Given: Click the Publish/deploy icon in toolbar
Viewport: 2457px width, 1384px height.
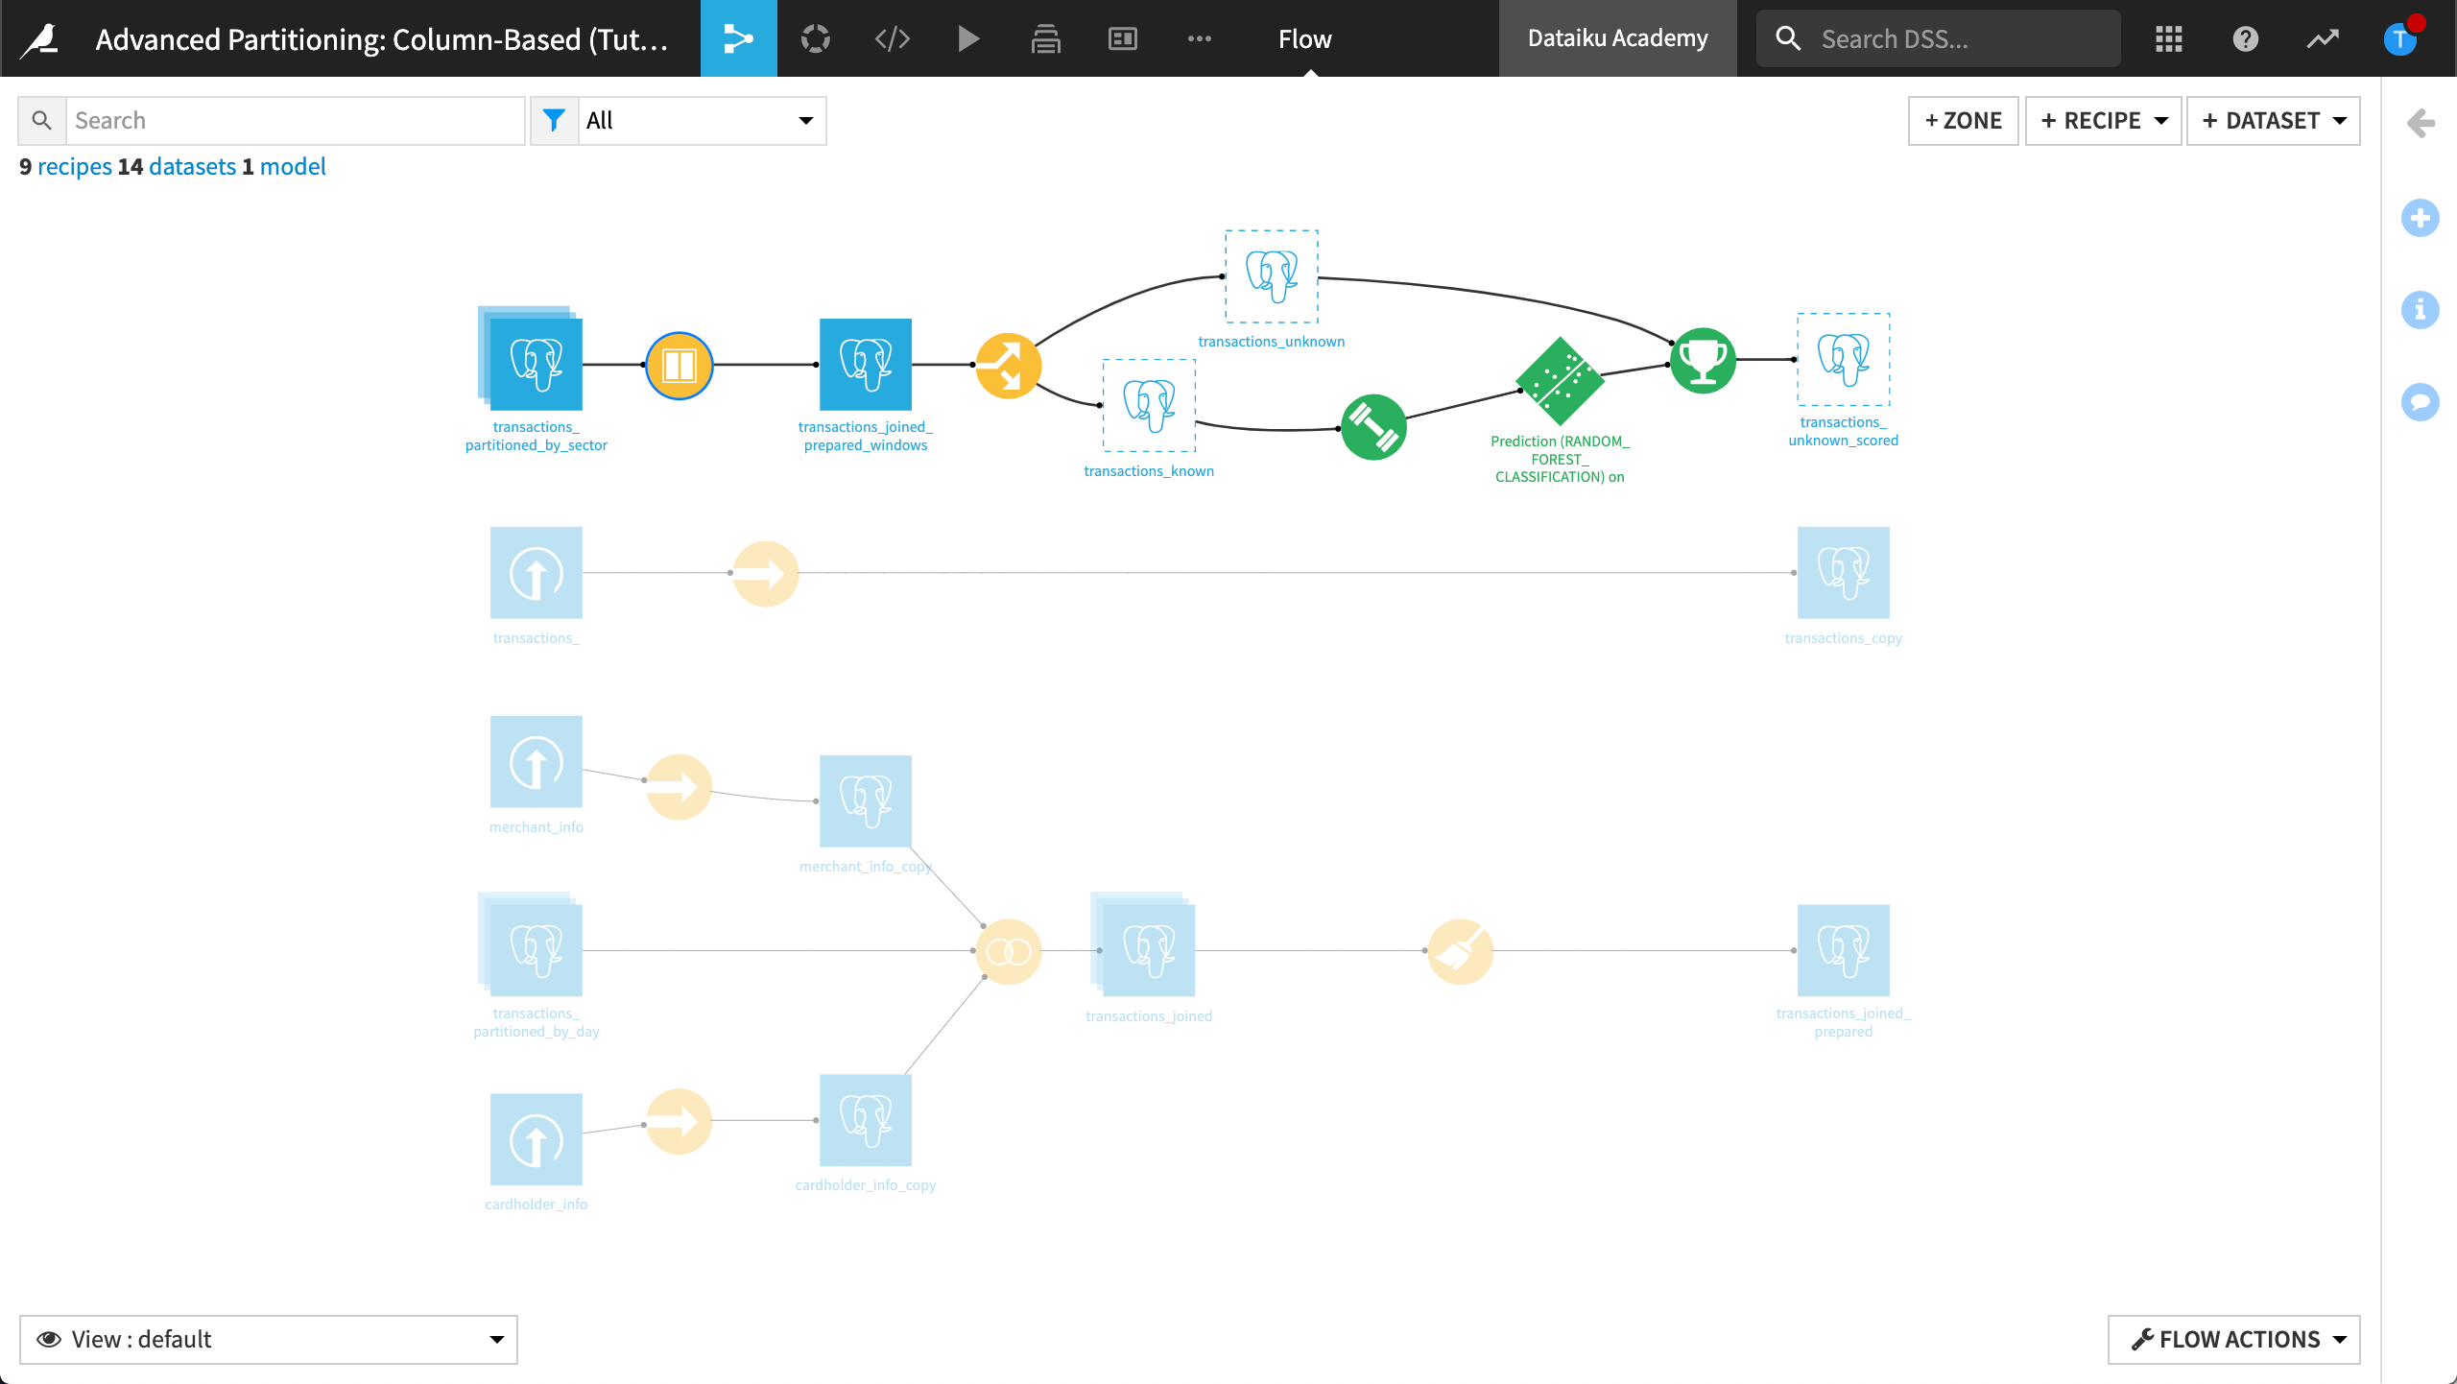Looking at the screenshot, I should pyautogui.click(x=1046, y=37).
